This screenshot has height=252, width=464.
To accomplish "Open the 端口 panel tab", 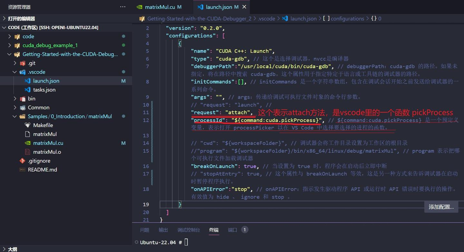I will (233, 230).
